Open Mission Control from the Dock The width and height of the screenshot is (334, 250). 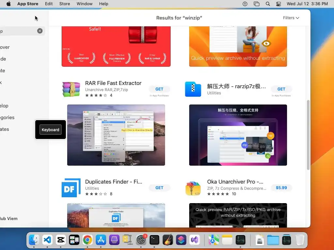pyautogui.click(x=74, y=240)
